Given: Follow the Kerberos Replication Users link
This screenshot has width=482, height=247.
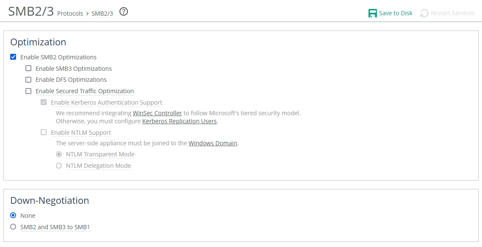Looking at the screenshot, I should (x=180, y=121).
